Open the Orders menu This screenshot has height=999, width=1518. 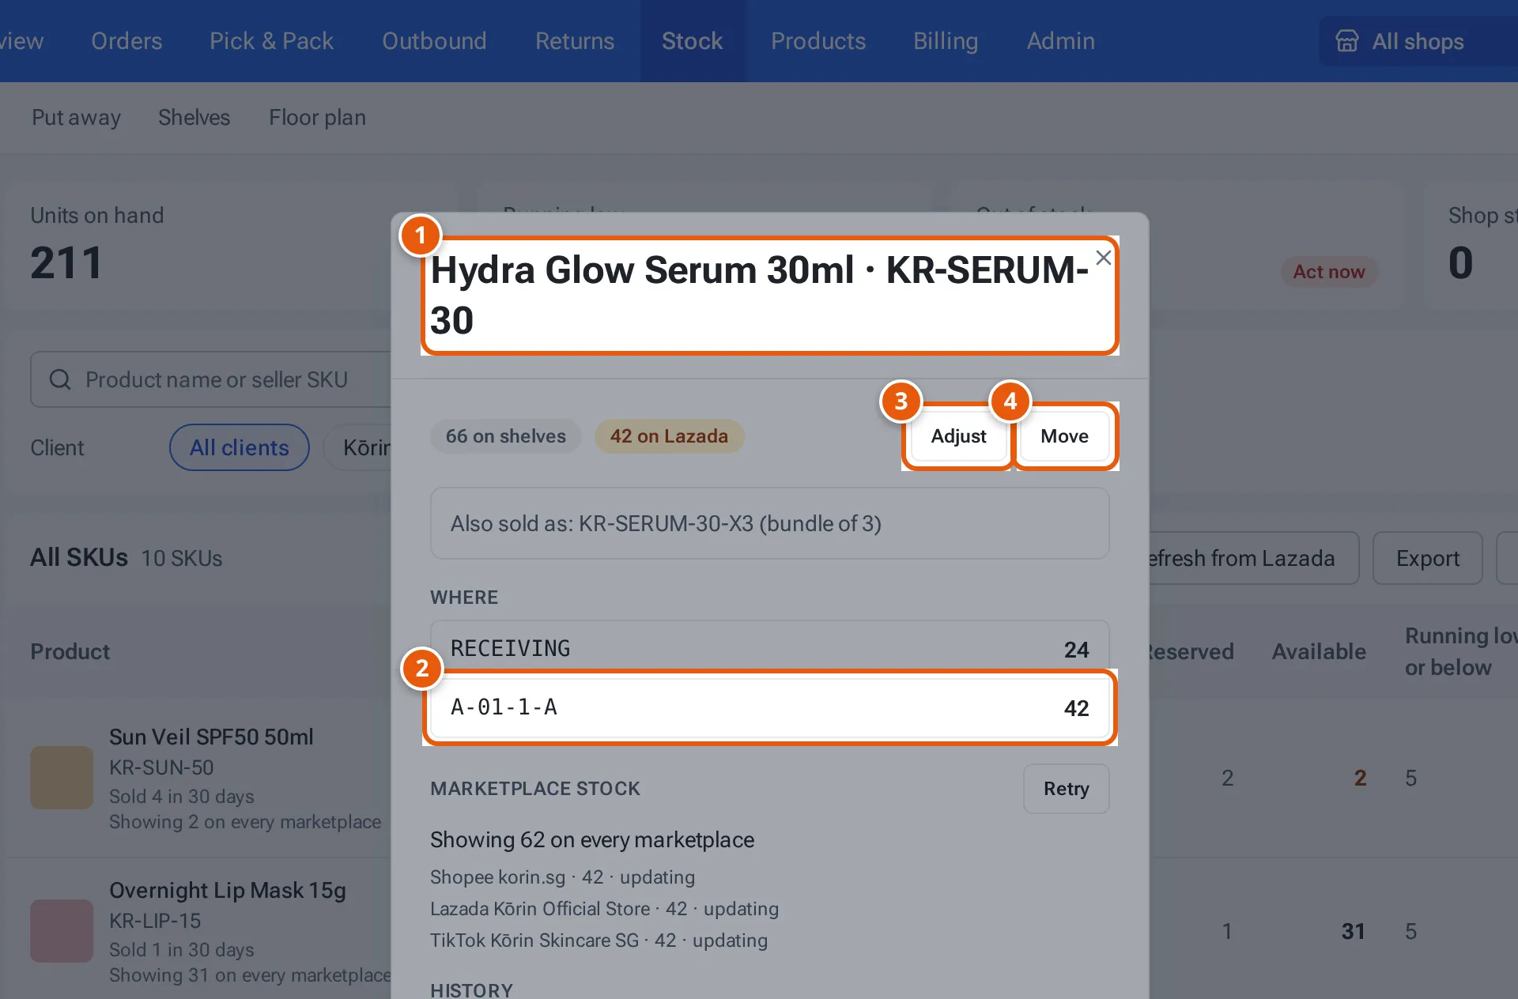coord(126,41)
